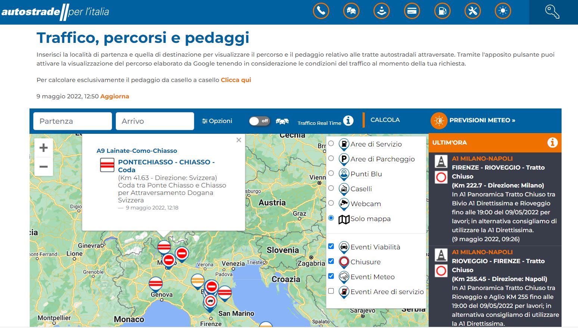
Task: Open the weather sun icon in header
Action: (503, 11)
